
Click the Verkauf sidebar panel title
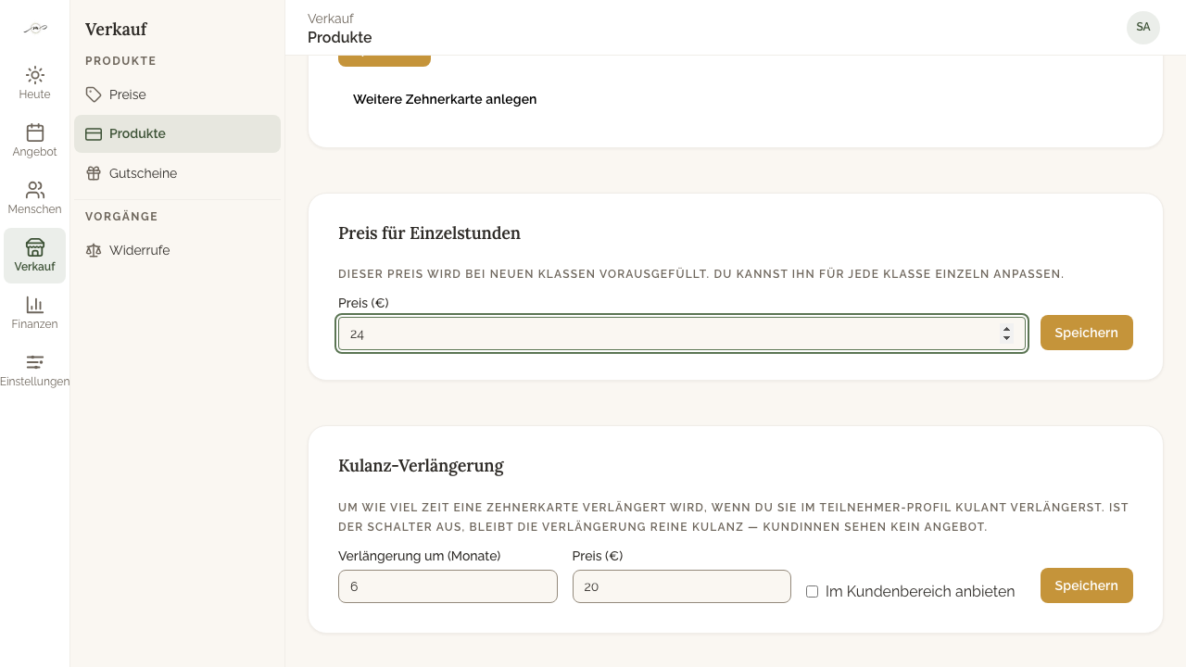116,30
